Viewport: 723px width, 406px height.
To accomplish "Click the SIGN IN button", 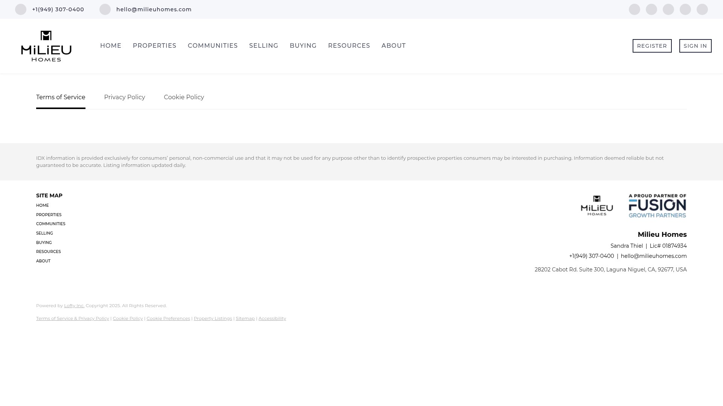I will tap(696, 46).
